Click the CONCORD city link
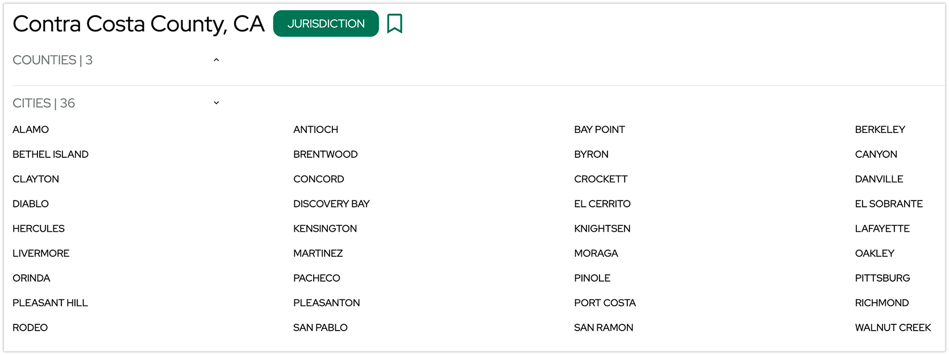Image resolution: width=949 pixels, height=355 pixels. 318,179
